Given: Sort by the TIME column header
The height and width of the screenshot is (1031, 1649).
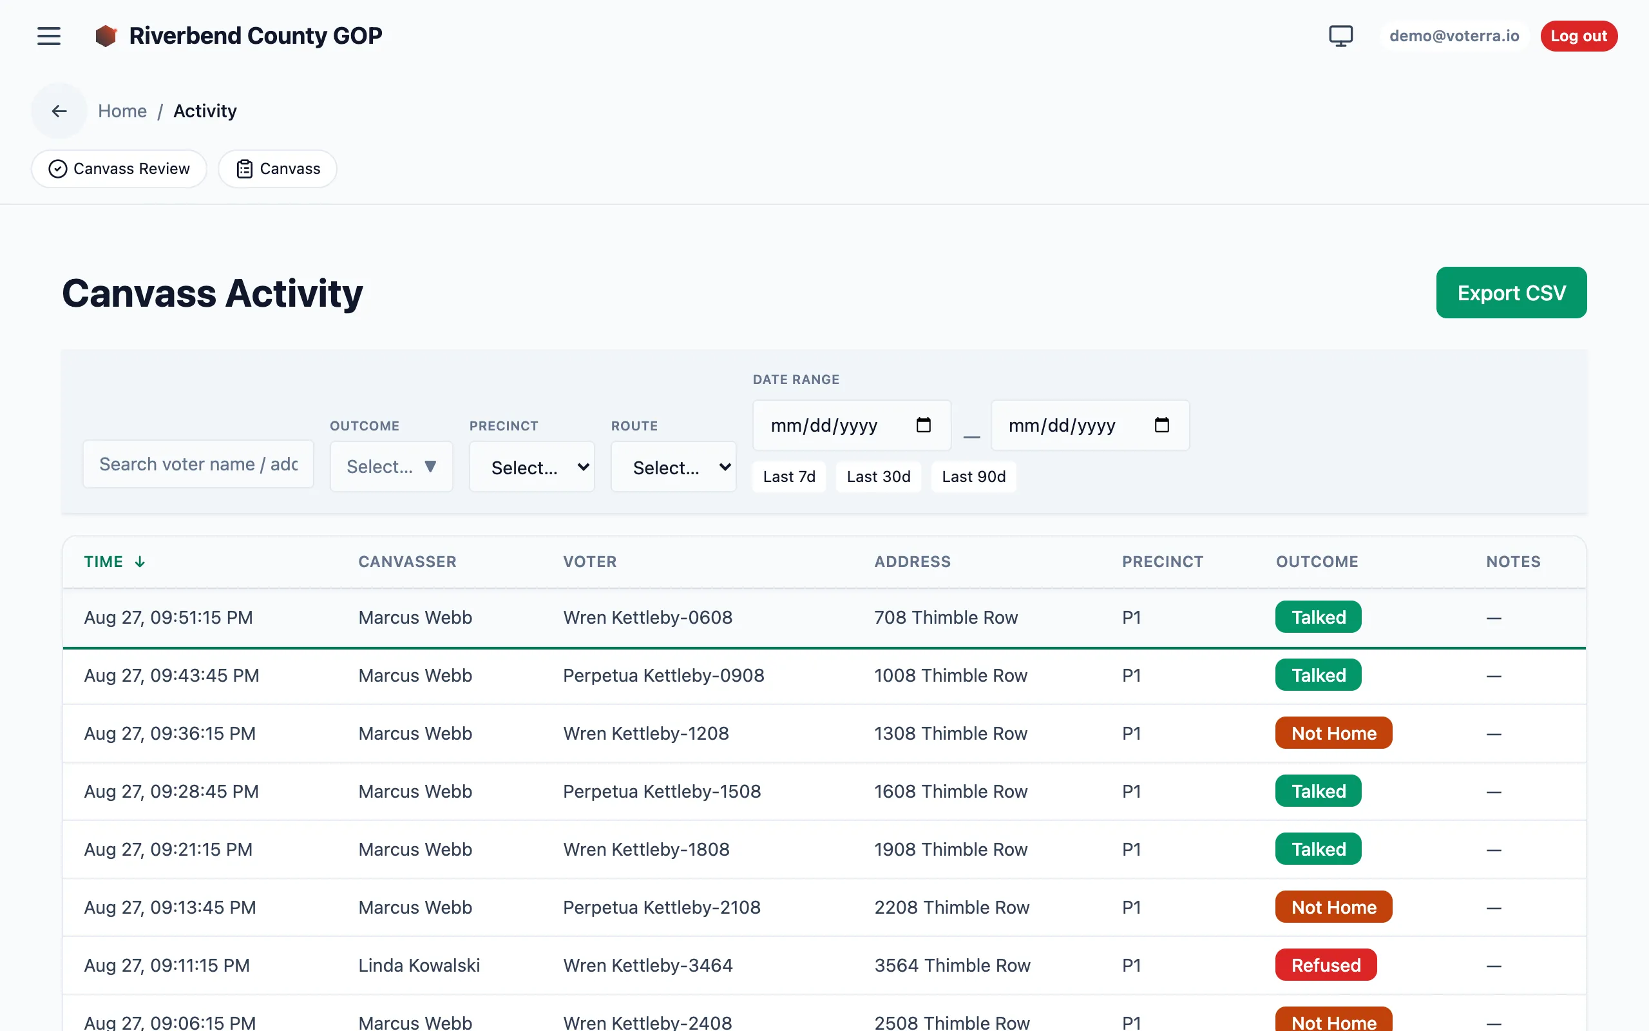Looking at the screenshot, I should point(115,562).
